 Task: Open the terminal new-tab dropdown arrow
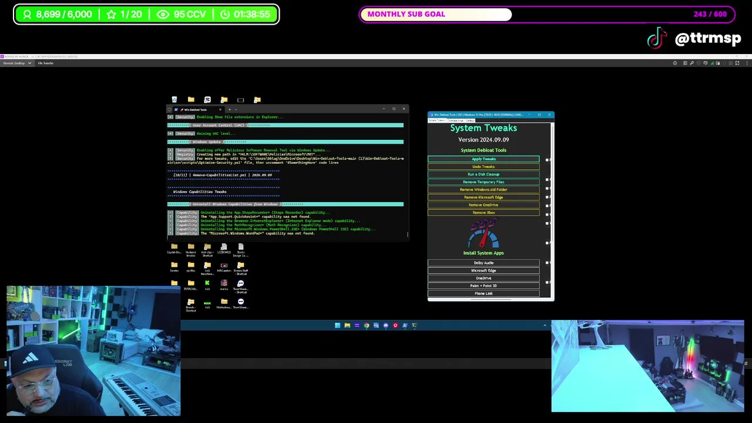236,109
